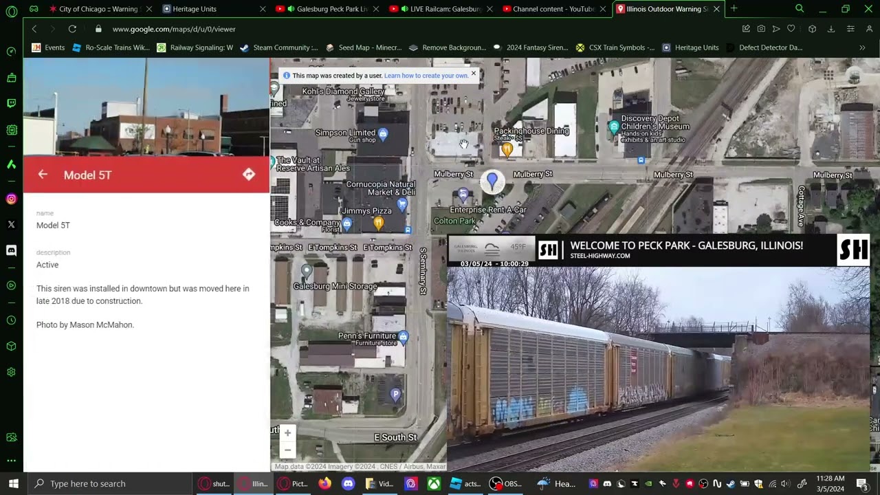Select the Simpson Limited gun shop pin

click(383, 133)
